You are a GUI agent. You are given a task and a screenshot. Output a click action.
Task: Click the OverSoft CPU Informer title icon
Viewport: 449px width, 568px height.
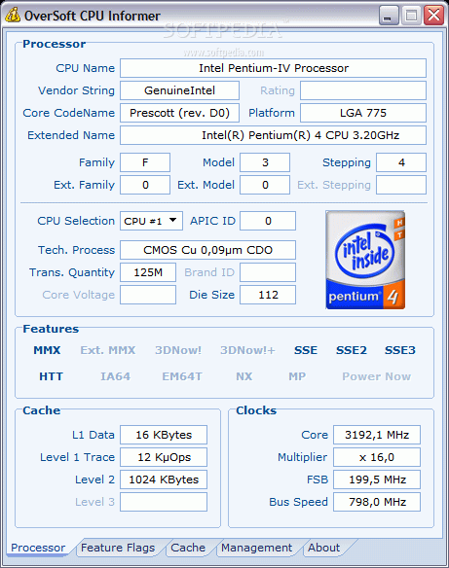(x=13, y=16)
